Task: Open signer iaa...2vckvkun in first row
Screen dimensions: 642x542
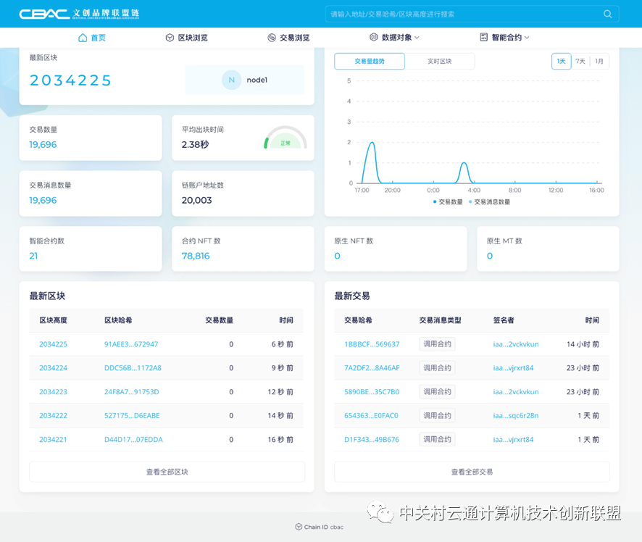Action: coord(516,344)
